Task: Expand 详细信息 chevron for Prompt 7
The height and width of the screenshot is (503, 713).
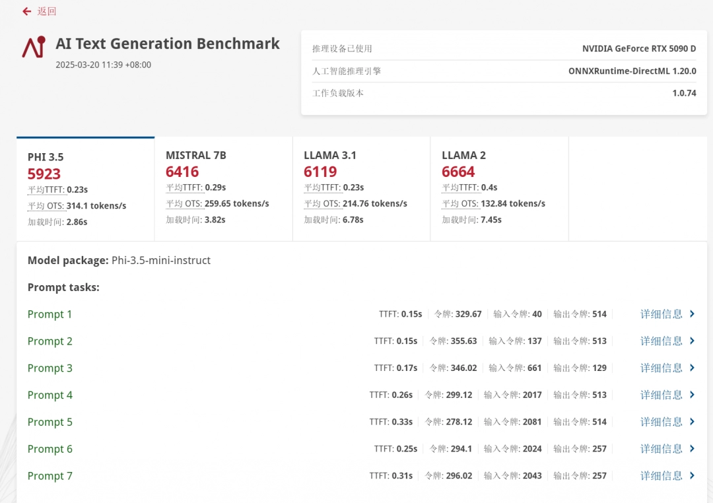Action: [x=691, y=476]
